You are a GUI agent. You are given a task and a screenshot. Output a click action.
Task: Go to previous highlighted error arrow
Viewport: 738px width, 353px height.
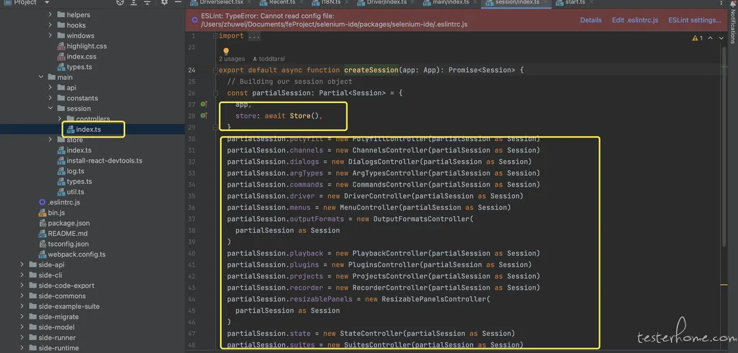click(710, 38)
